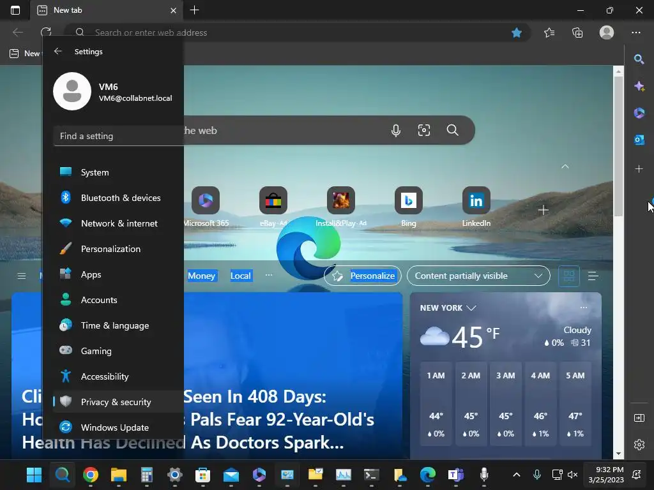Open more feed categories ellipsis
The image size is (654, 490).
tap(269, 275)
